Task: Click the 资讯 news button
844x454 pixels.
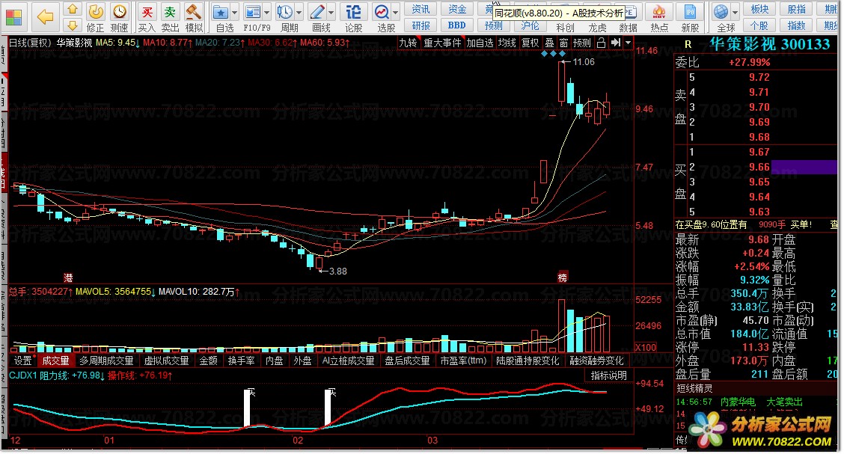Action: coord(421,9)
